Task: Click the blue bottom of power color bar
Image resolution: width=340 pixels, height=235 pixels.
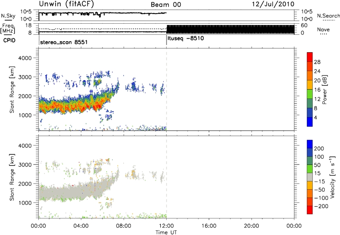Action: coord(310,122)
